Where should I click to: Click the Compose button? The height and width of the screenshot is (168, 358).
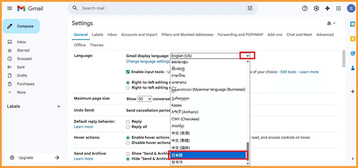(x=21, y=26)
